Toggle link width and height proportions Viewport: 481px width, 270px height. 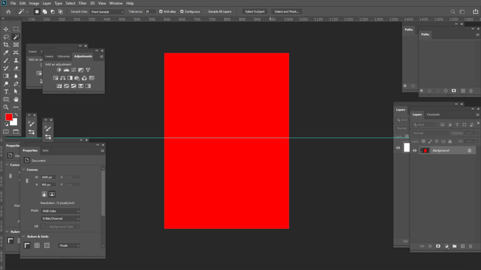click(x=27, y=181)
